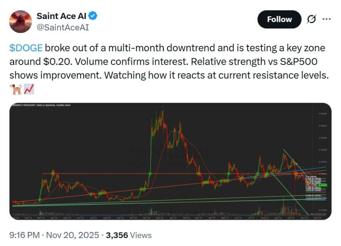Click the blue verified badge icon
Image resolution: width=341 pixels, height=246 pixels.
tap(94, 17)
